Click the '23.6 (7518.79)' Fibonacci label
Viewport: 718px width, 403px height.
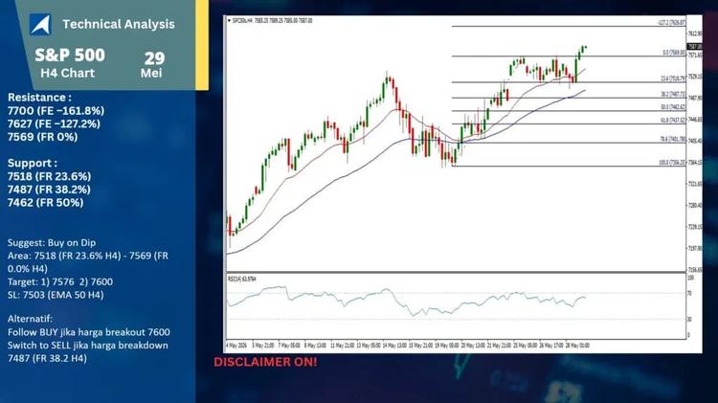click(673, 78)
